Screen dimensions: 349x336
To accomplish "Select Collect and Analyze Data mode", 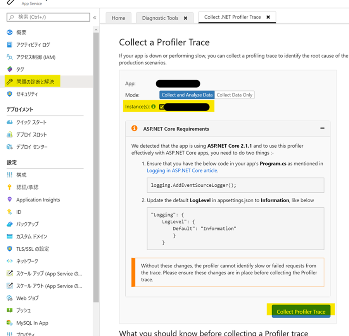I will 187,95.
